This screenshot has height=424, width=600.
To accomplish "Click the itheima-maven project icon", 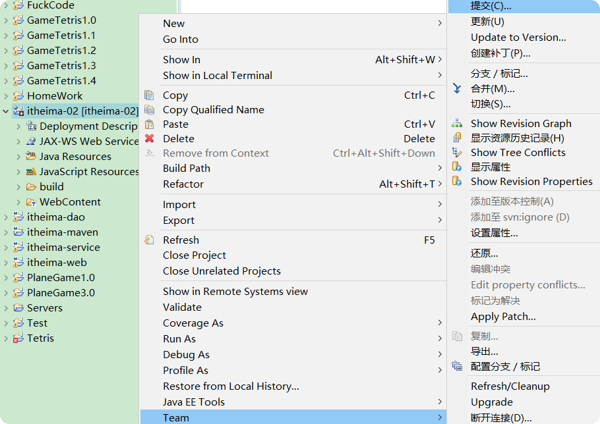I will coord(18,232).
